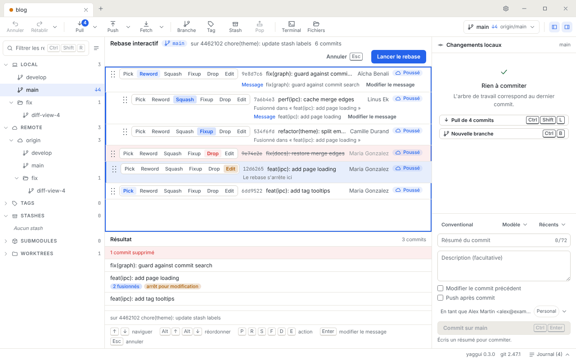Set commit 6dd9522 action to Squash
This screenshot has height=360, width=576.
[x=173, y=191]
